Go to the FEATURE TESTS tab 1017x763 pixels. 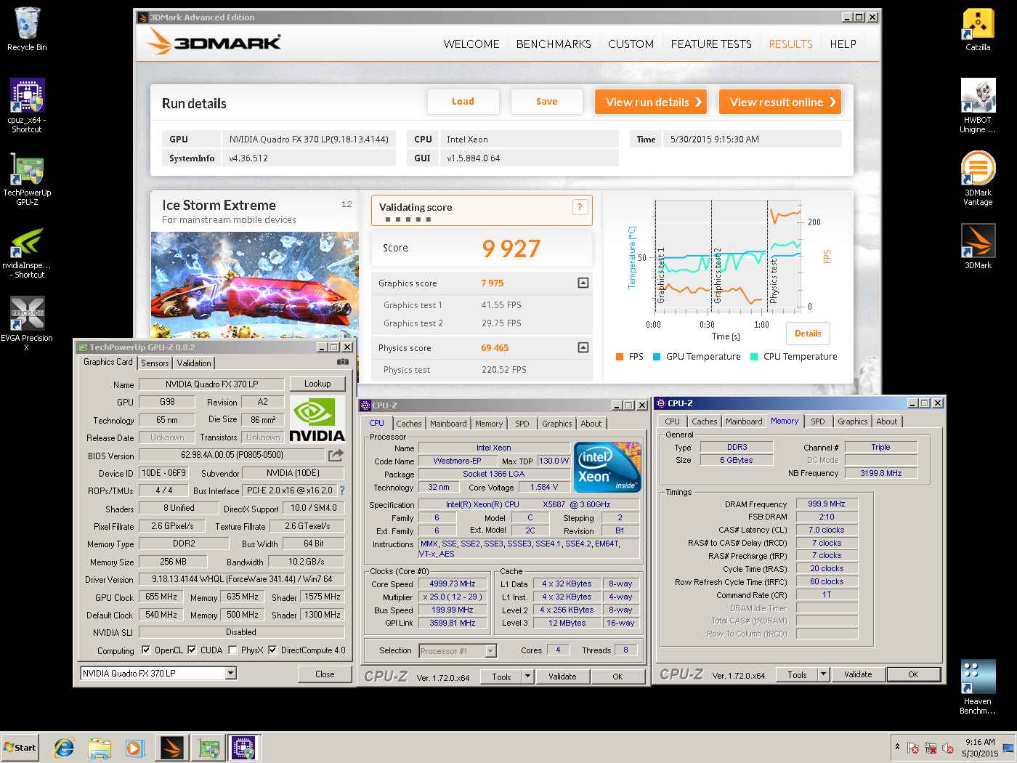coord(711,44)
